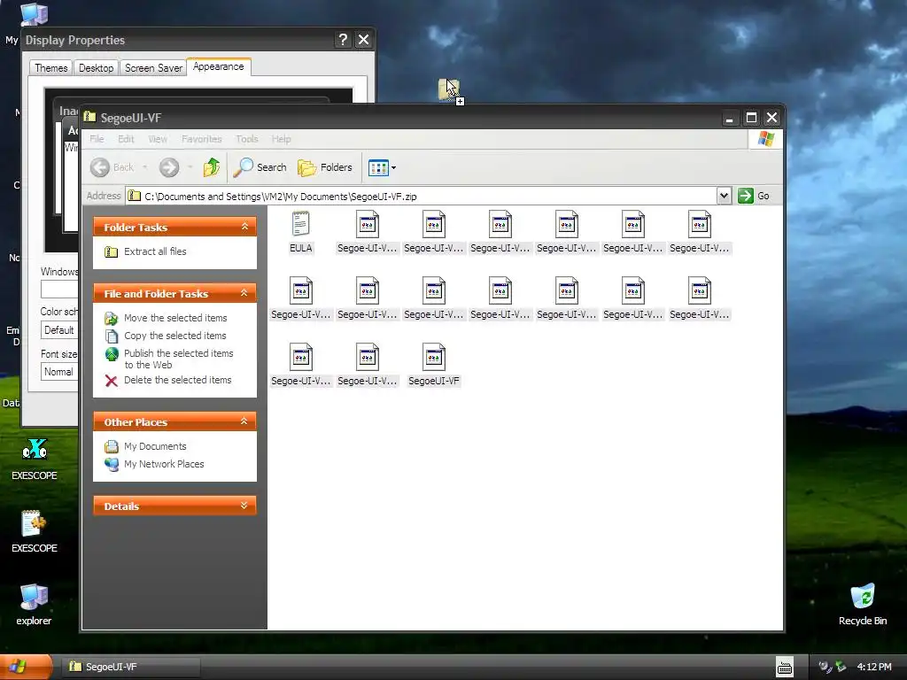Open My Network Places link

(x=154, y=464)
